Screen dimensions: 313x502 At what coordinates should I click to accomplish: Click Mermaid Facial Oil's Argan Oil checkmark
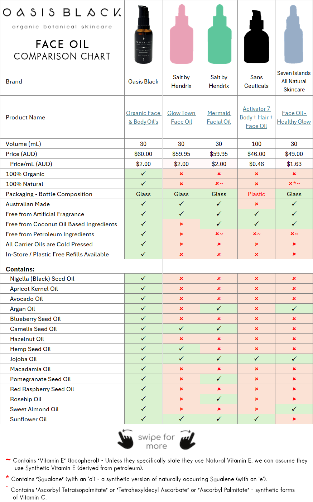tap(219, 308)
